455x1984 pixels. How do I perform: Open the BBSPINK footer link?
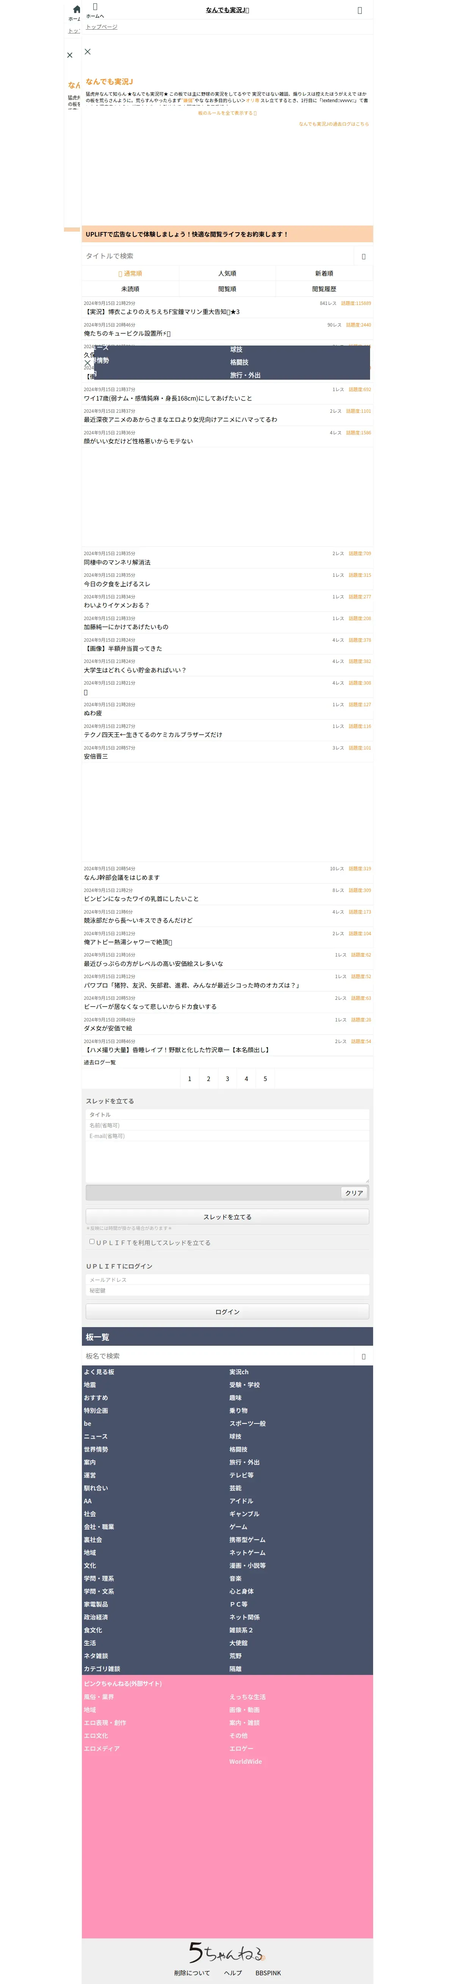[x=268, y=1973]
